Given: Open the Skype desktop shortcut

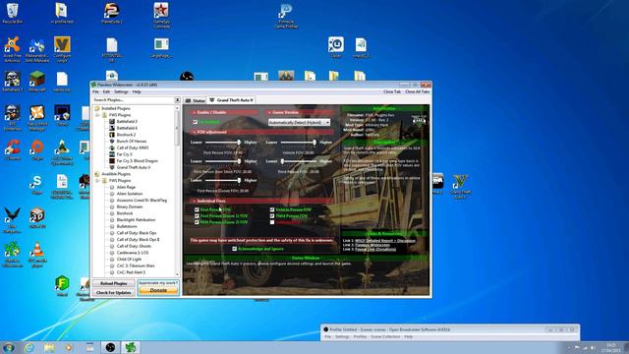Looking at the screenshot, I should (x=37, y=185).
